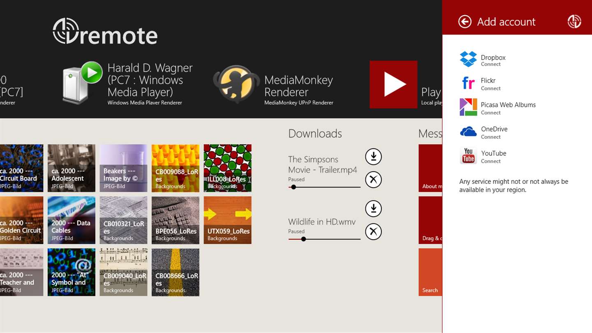Image resolution: width=592 pixels, height=333 pixels.
Task: Click the Windows Media Player renderer icon
Action: (x=82, y=83)
